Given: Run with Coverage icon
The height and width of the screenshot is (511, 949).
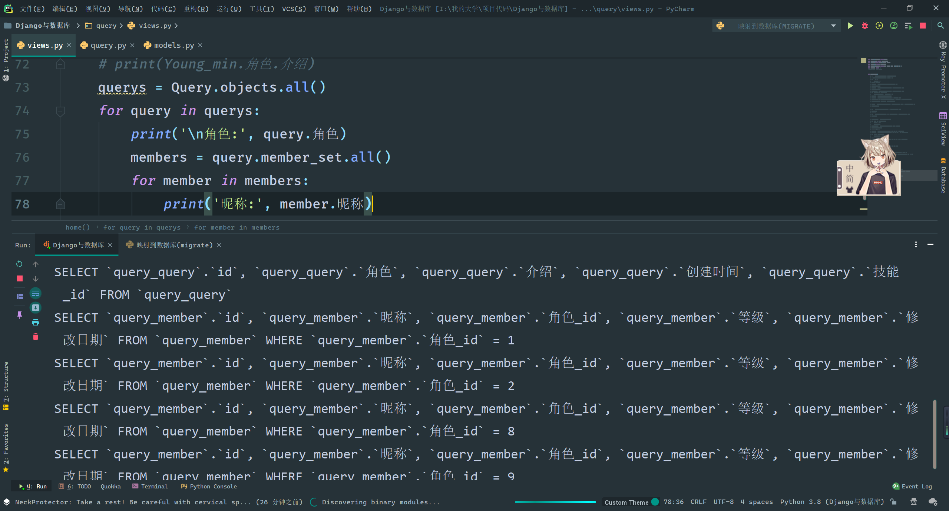Looking at the screenshot, I should 879,26.
